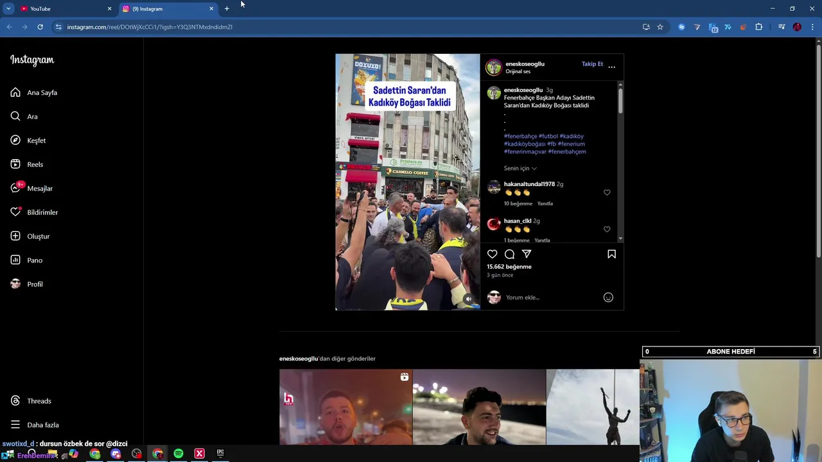The image size is (822, 462).
Task: Open Instagram home logo
Action: [x=32, y=60]
